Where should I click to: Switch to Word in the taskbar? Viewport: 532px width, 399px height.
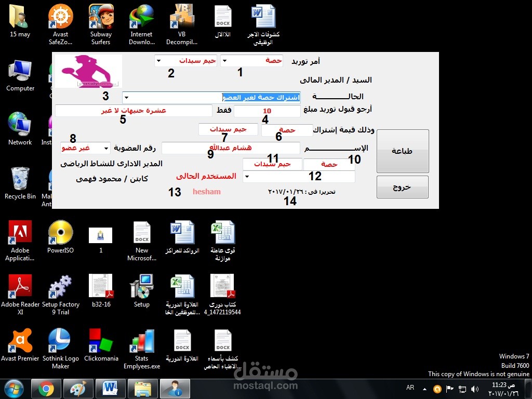[111, 389]
